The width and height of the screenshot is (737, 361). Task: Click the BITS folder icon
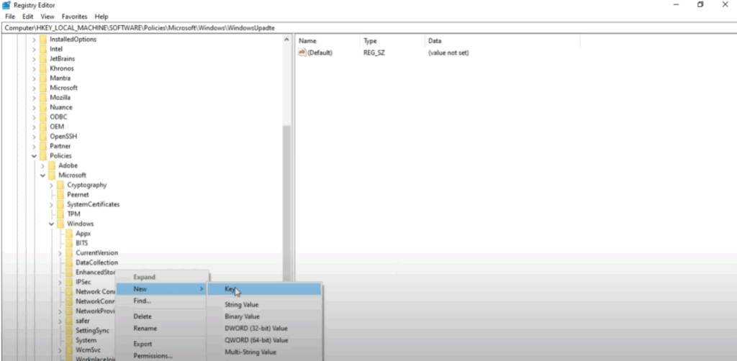69,243
